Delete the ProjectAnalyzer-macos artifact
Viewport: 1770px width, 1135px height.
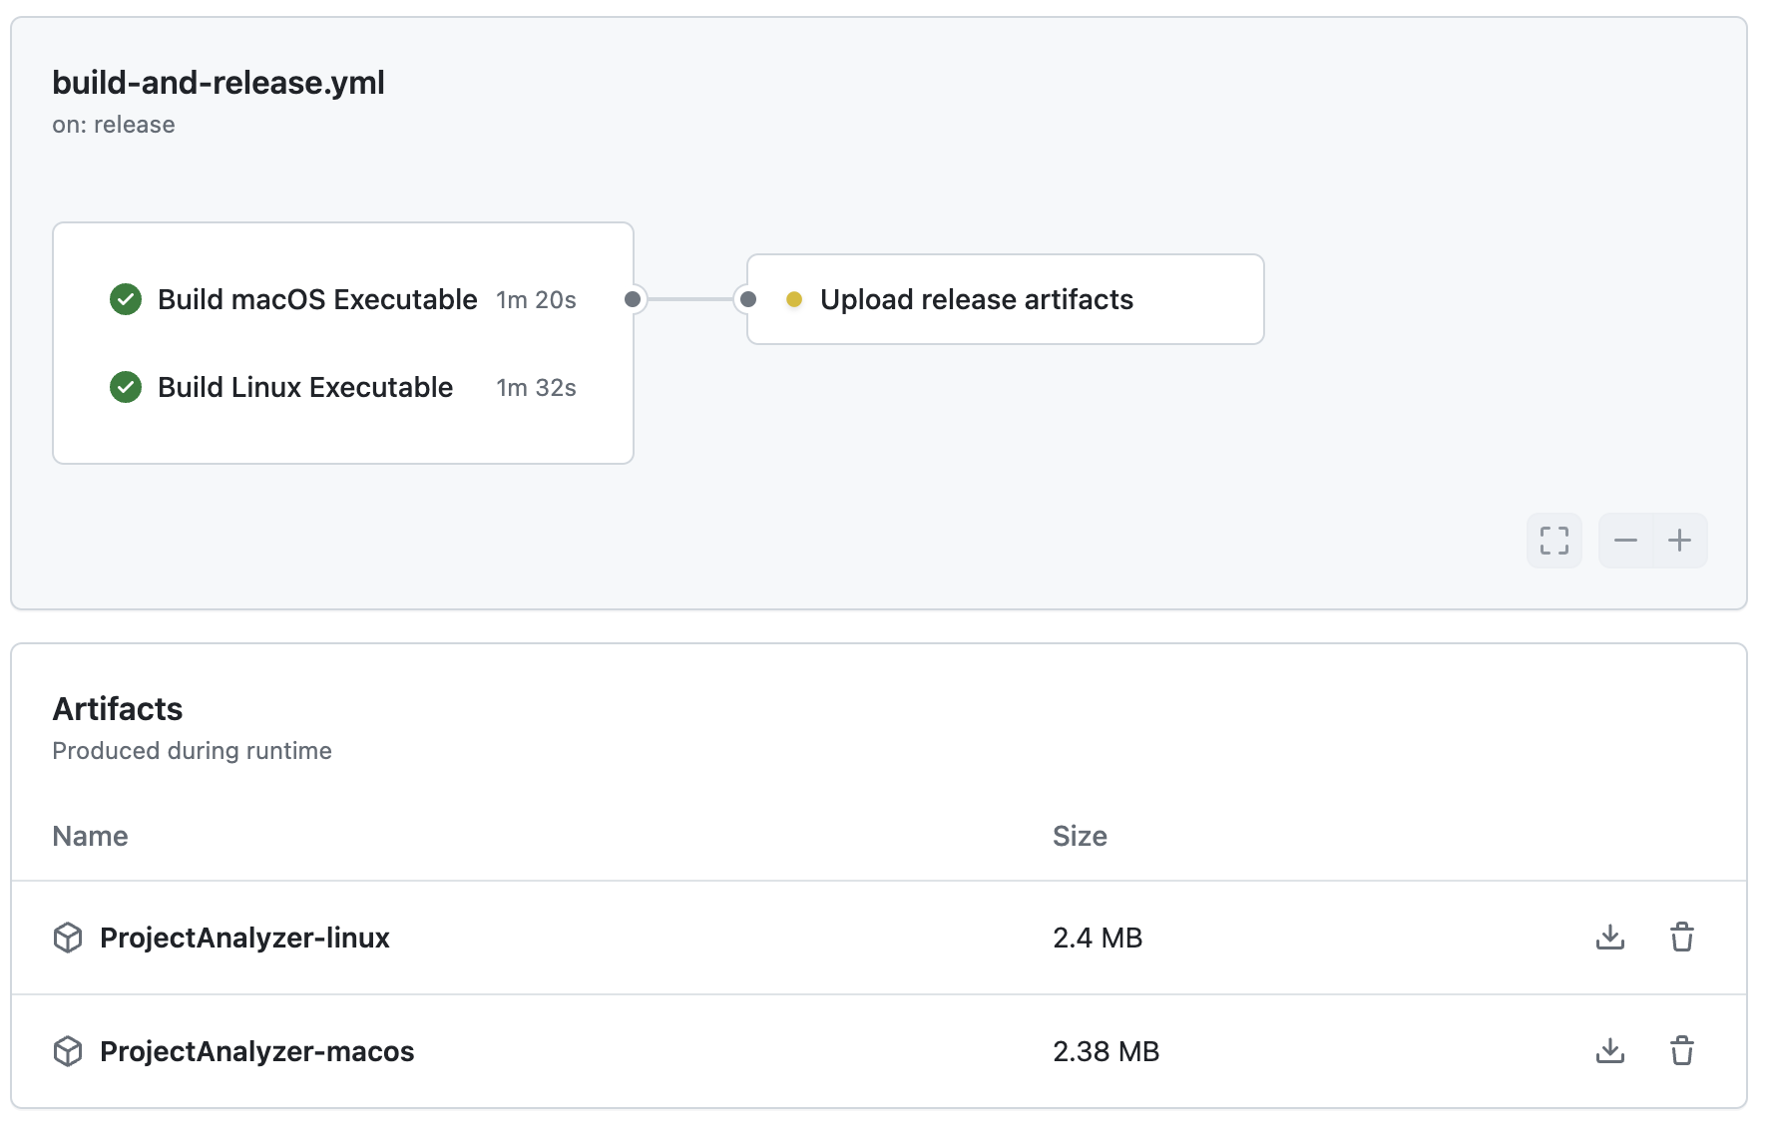click(1681, 1050)
